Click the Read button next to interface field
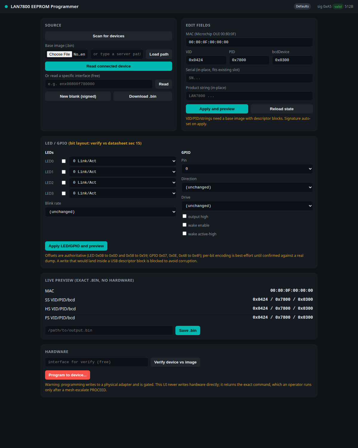This screenshot has width=358, height=448. [163, 84]
